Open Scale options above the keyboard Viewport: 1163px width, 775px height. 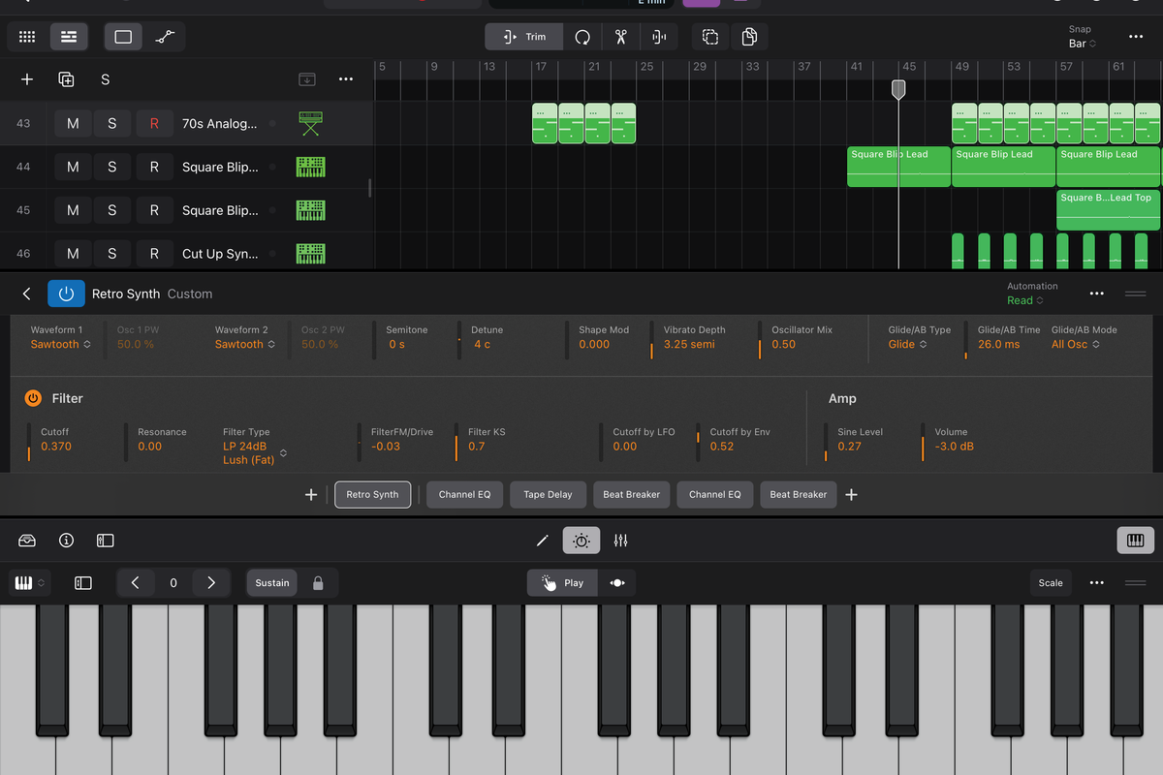pyautogui.click(x=1051, y=582)
